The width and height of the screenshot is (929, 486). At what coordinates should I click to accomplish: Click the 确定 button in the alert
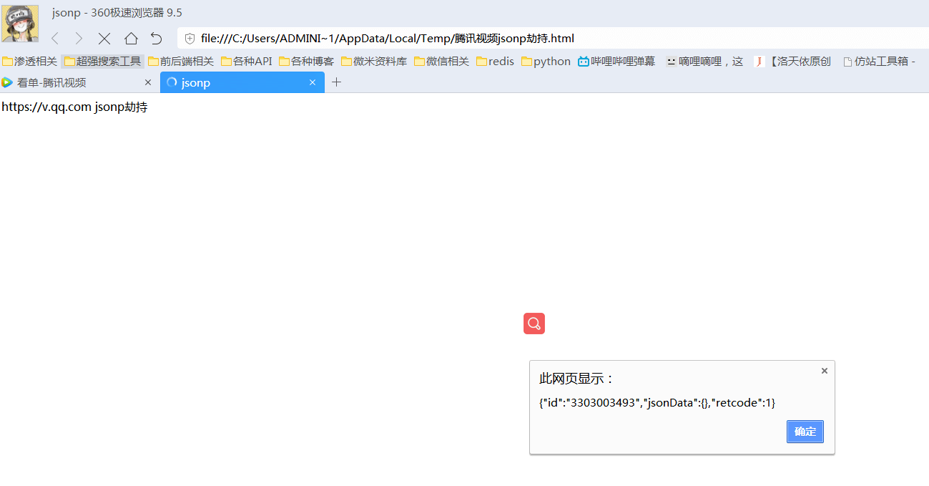[x=805, y=432]
